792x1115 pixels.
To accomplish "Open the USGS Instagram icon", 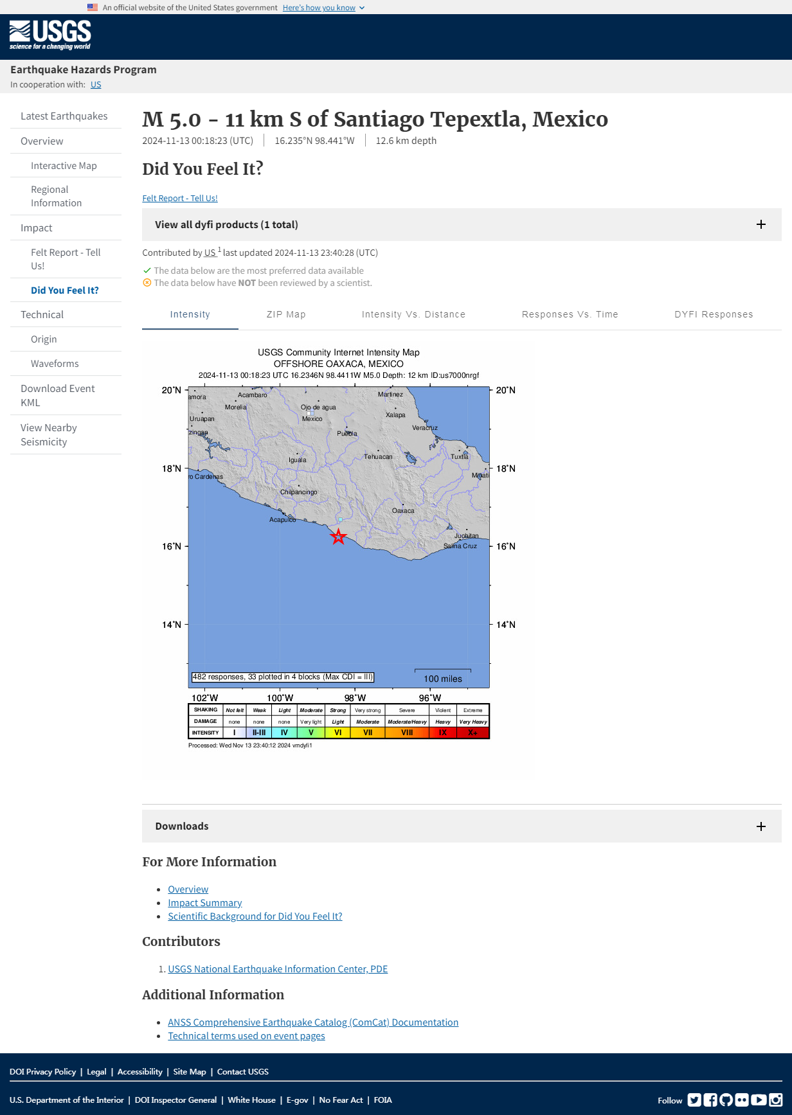I will tap(776, 1100).
